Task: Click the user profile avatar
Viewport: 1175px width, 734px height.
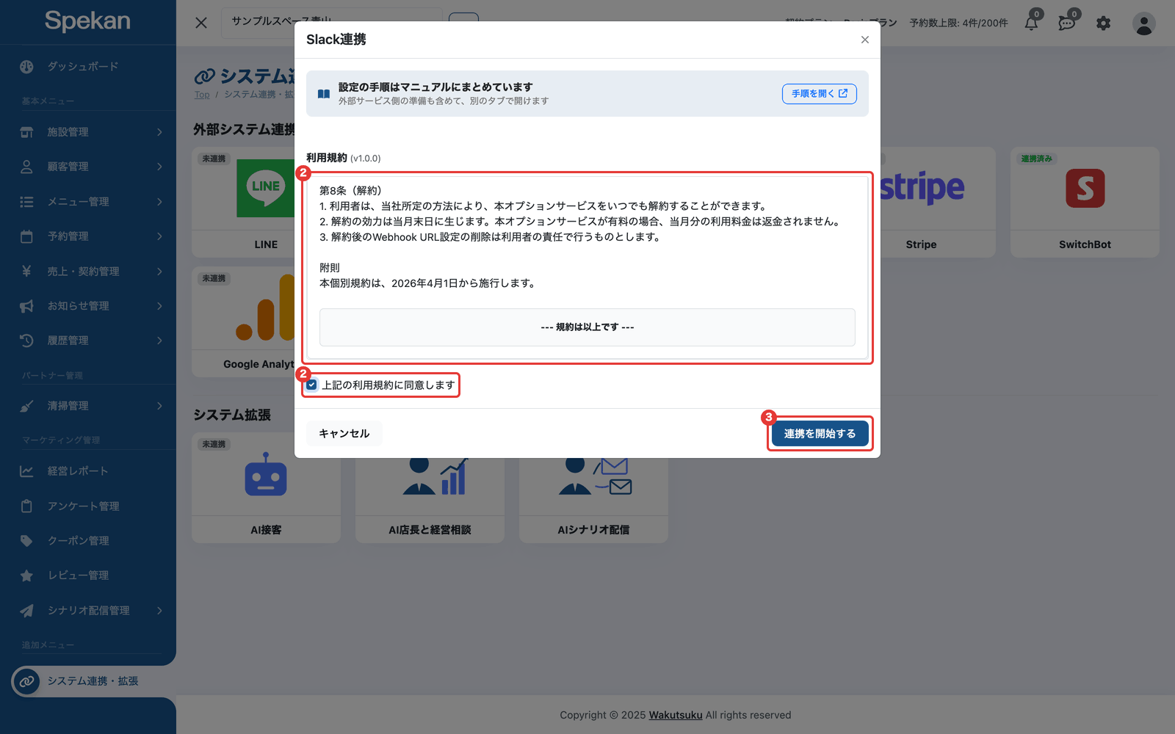Action: click(1143, 23)
